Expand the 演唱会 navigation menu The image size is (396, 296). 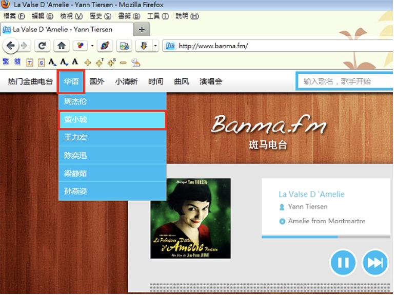point(211,81)
